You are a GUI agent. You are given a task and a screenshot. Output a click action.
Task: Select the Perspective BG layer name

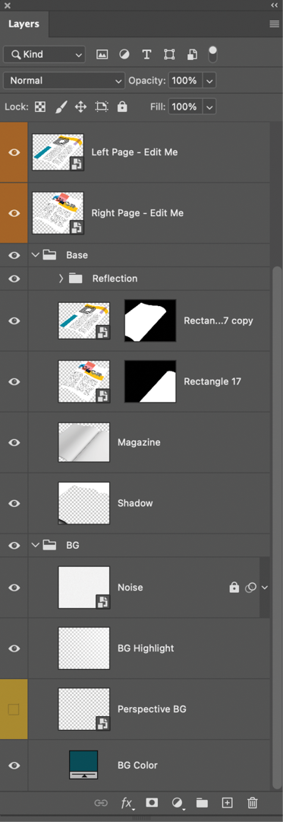(x=152, y=709)
